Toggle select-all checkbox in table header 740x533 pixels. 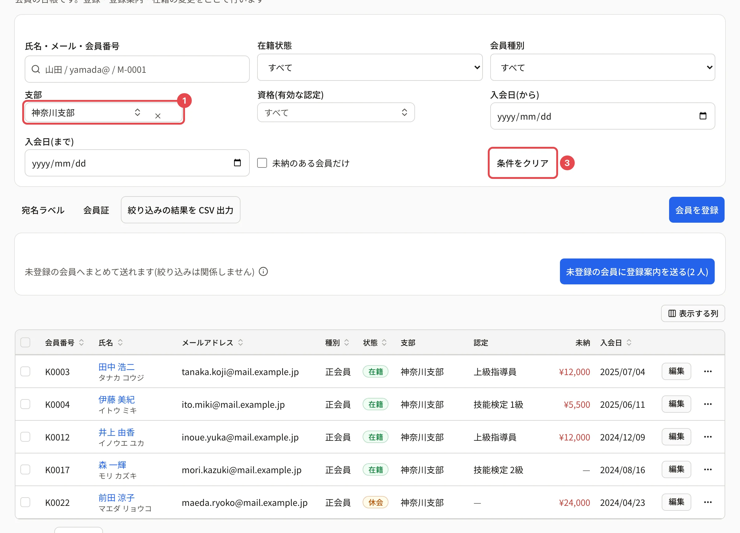coord(26,342)
